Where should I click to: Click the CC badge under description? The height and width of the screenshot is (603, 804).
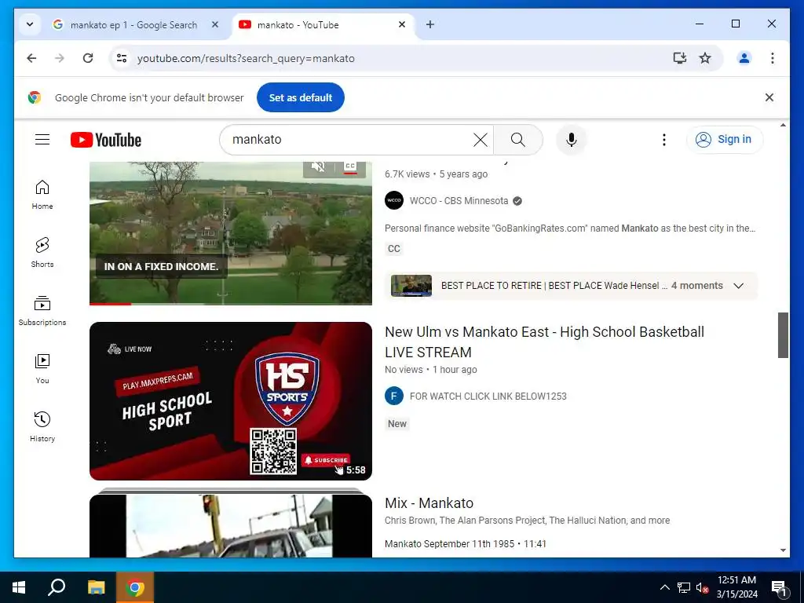point(394,249)
